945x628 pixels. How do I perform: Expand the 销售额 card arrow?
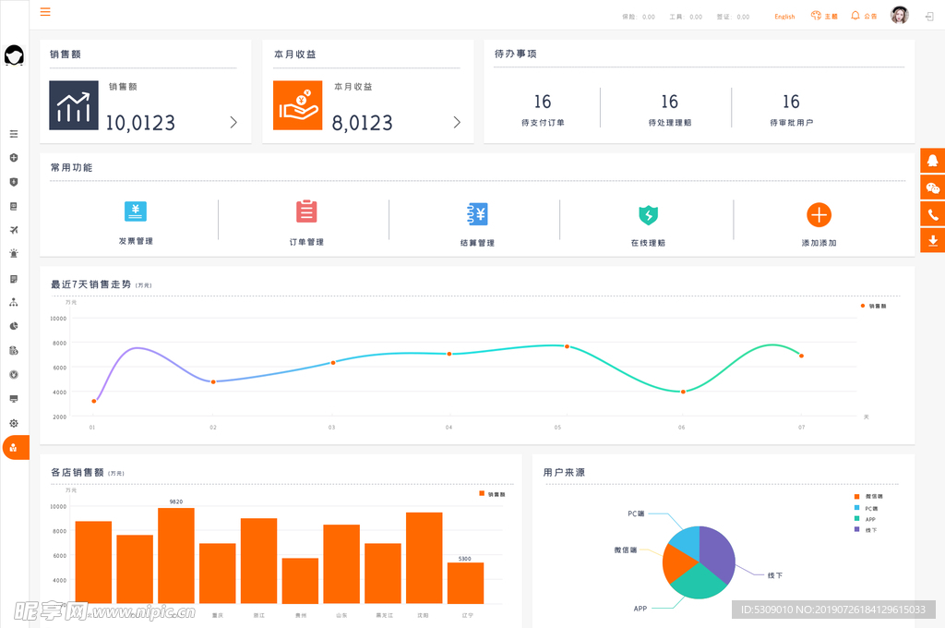pos(233,122)
